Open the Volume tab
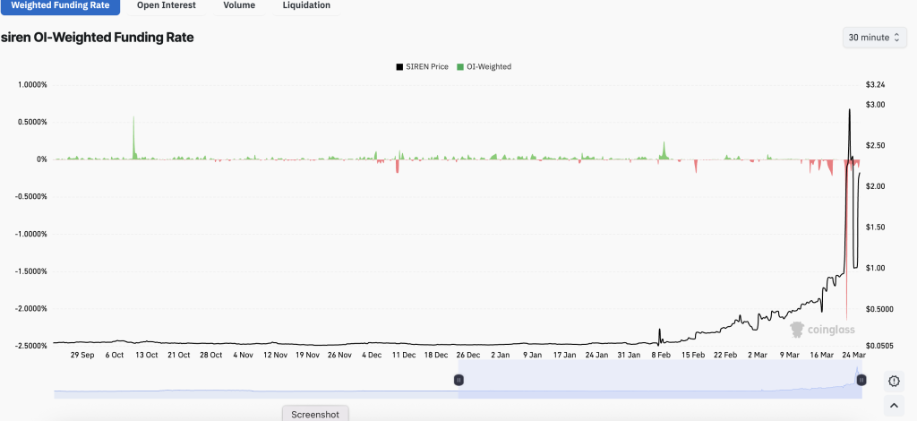917x421 pixels. (239, 5)
